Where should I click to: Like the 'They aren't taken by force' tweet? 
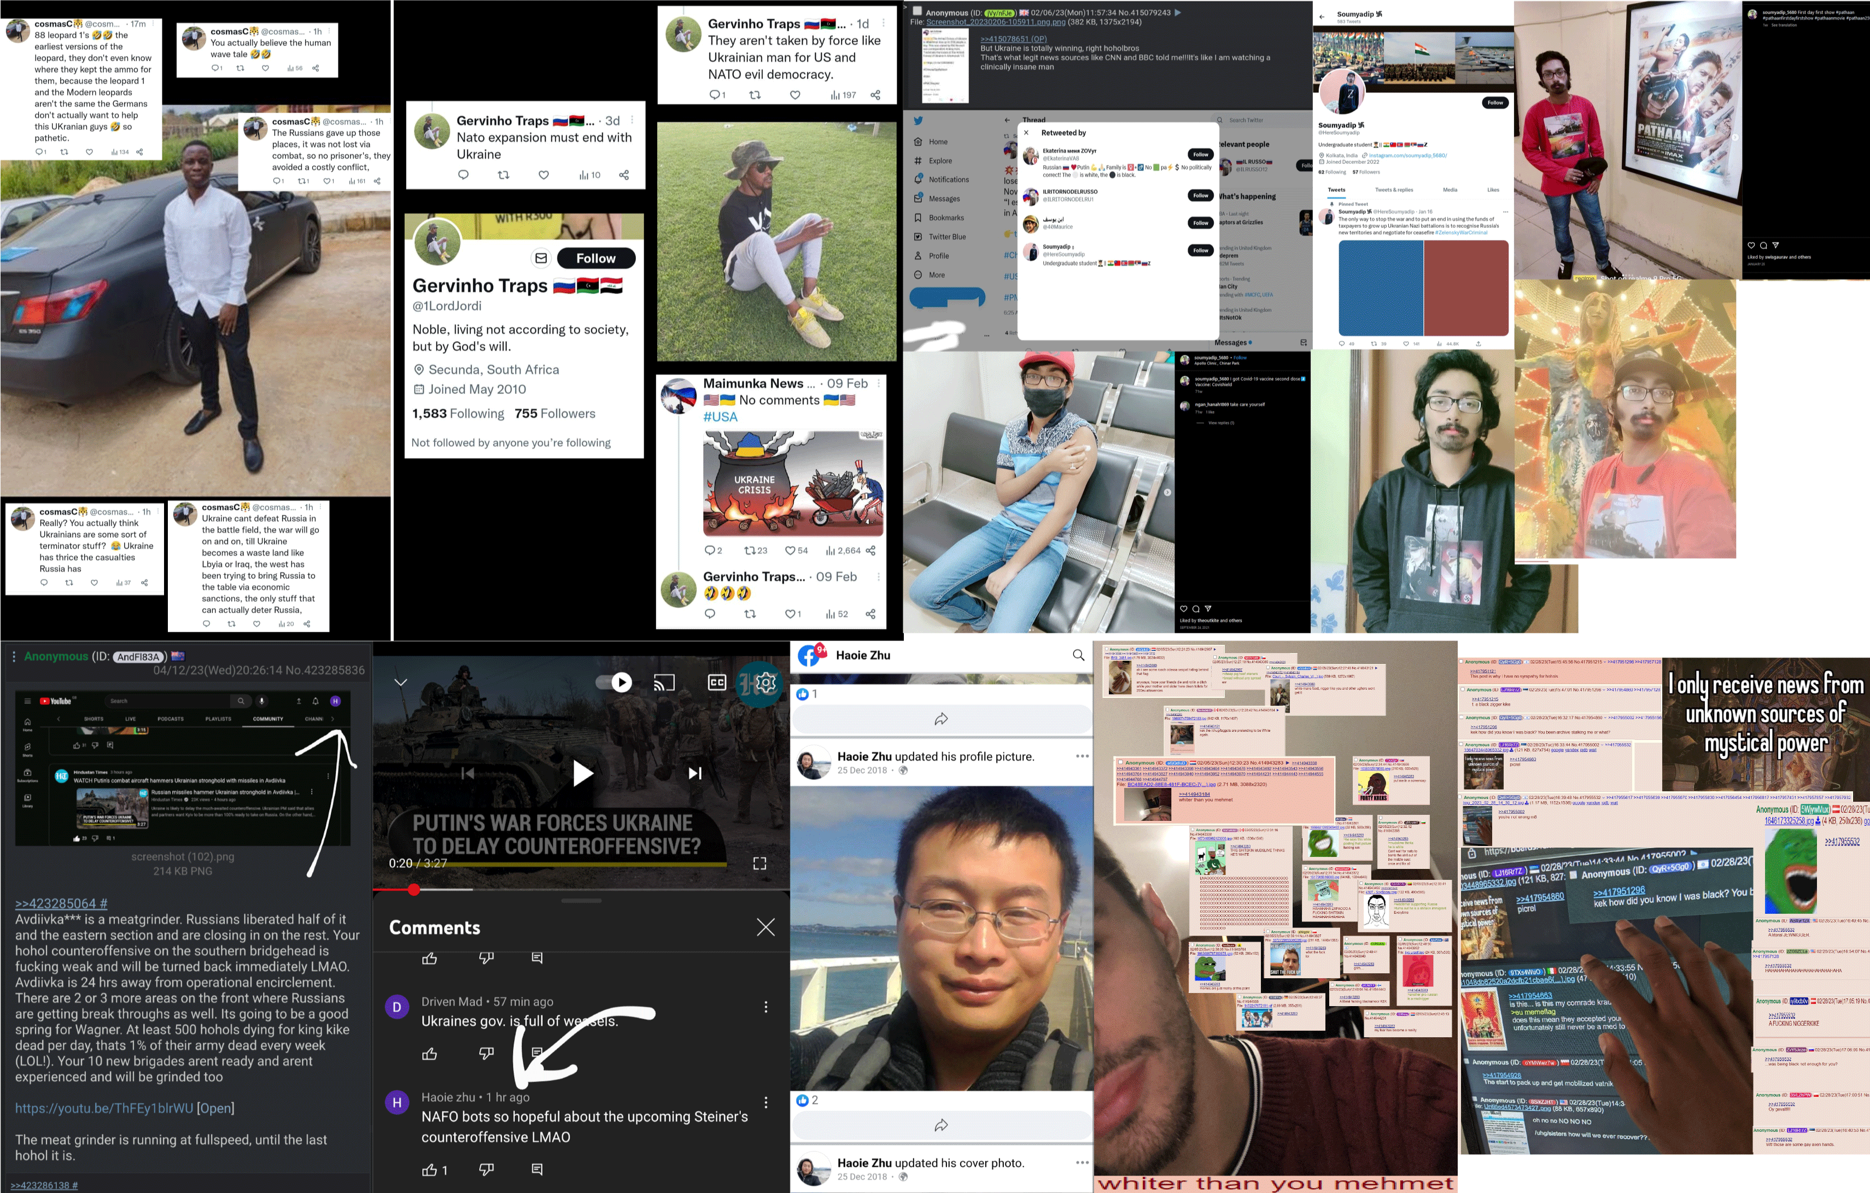click(794, 96)
